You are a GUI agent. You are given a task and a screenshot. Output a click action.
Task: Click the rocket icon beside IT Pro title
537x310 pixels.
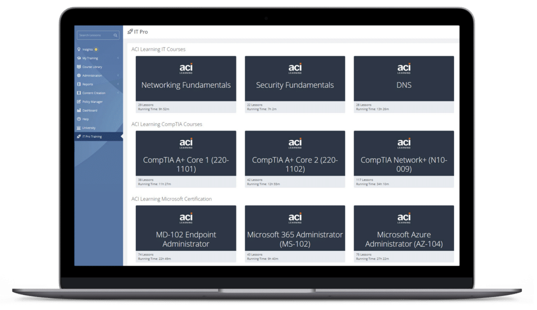coord(130,32)
